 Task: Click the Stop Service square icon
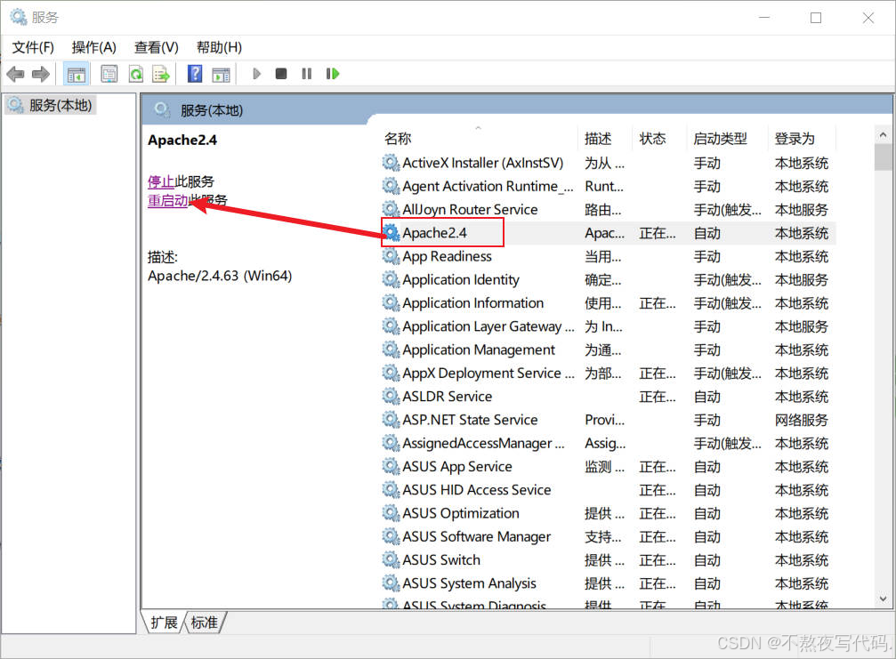pyautogui.click(x=280, y=74)
